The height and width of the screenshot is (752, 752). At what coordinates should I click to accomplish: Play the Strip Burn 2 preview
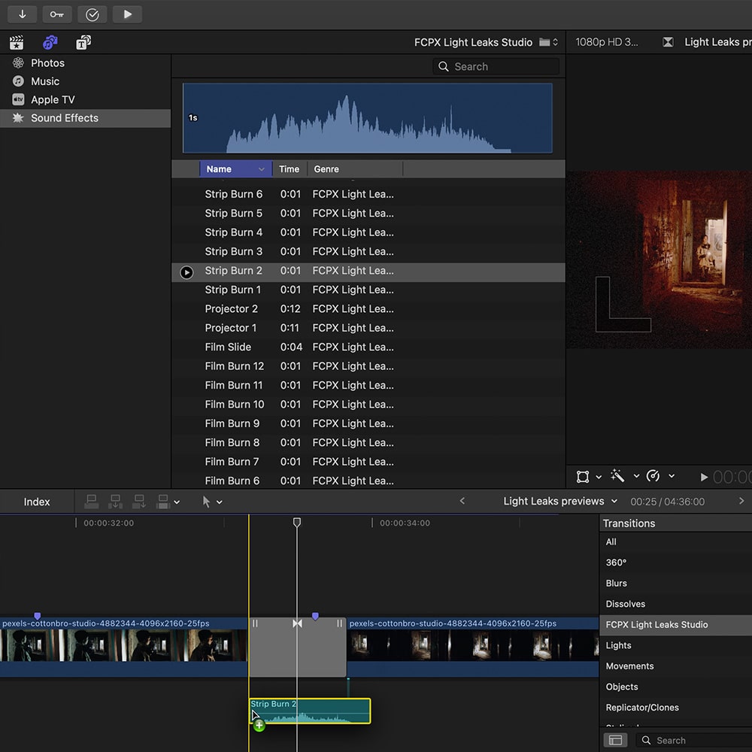click(187, 272)
